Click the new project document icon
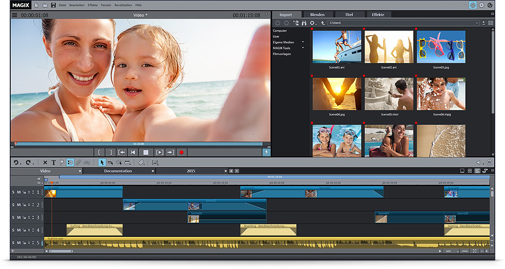 click(x=36, y=5)
